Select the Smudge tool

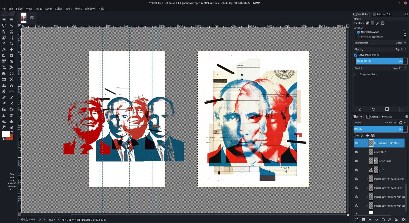click(4, 127)
